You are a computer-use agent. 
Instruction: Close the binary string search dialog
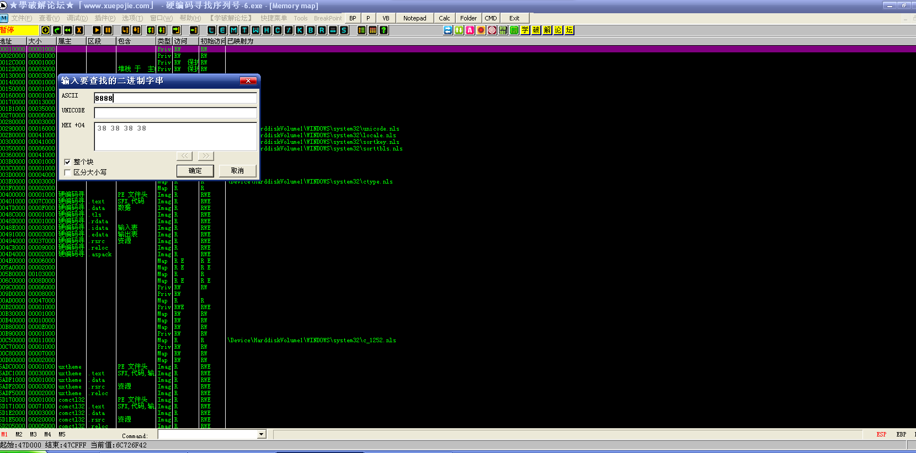(248, 81)
